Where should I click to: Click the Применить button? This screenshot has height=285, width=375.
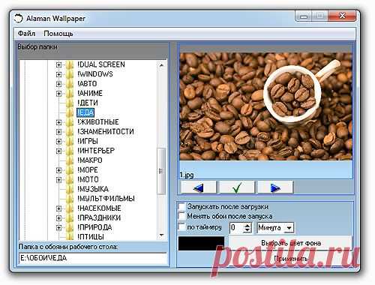tap(290, 259)
